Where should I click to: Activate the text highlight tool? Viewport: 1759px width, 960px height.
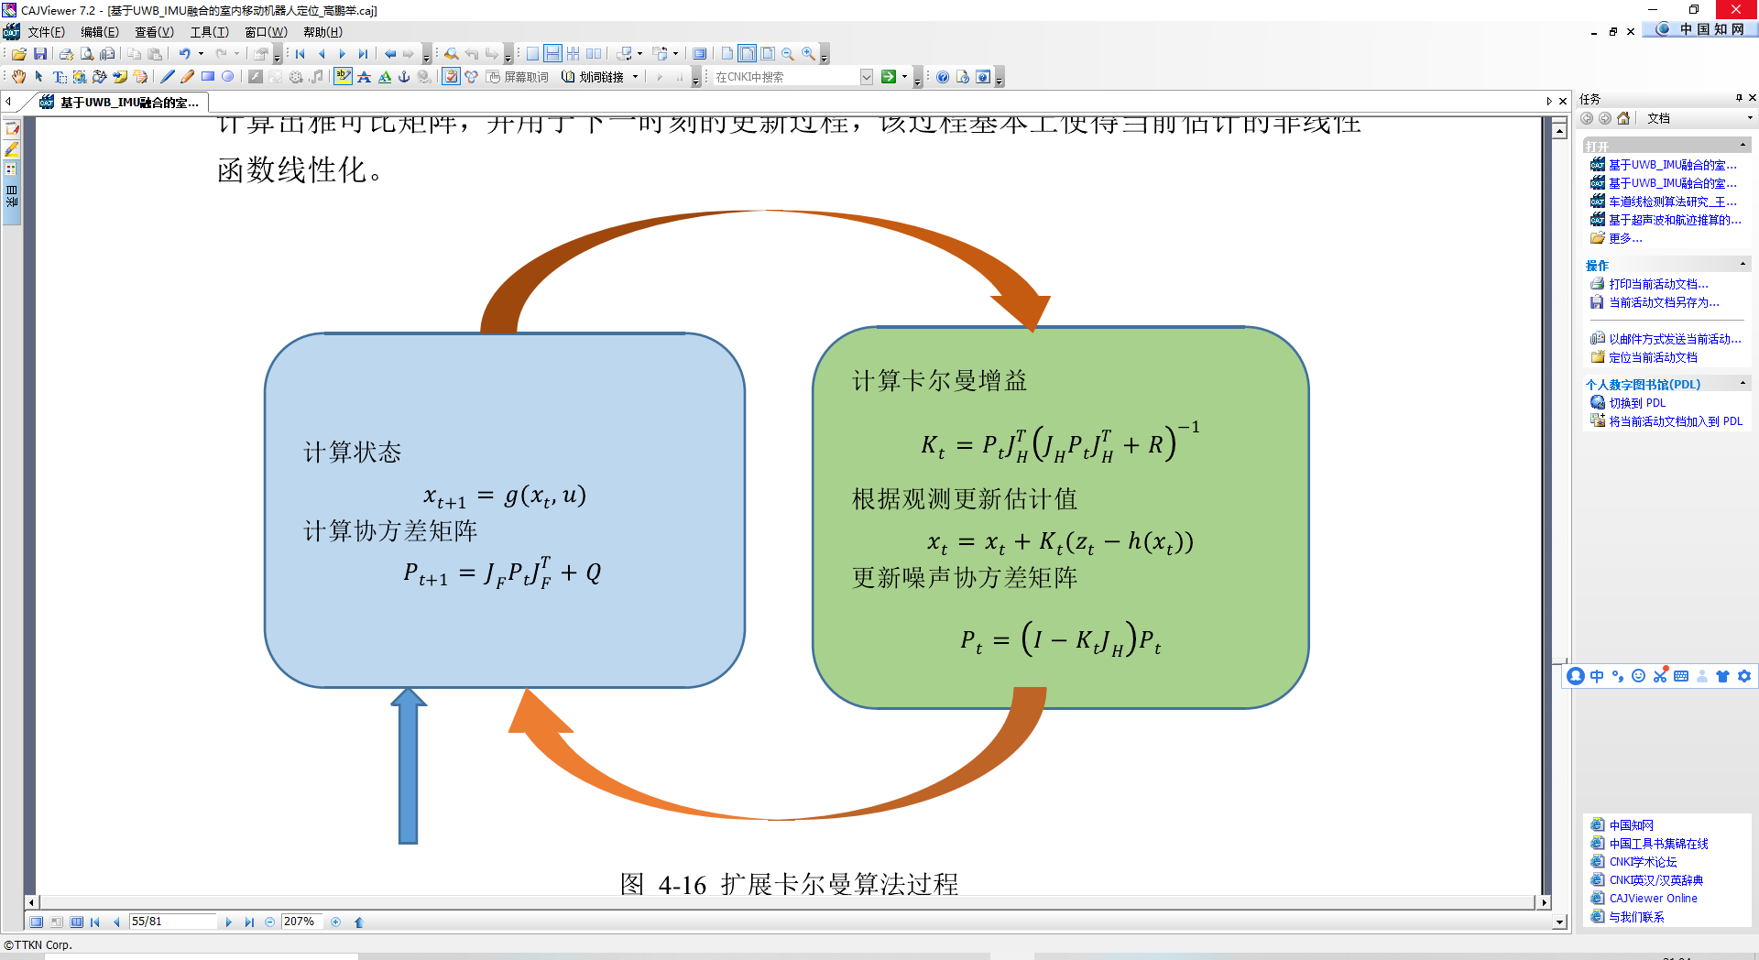pyautogui.click(x=342, y=76)
